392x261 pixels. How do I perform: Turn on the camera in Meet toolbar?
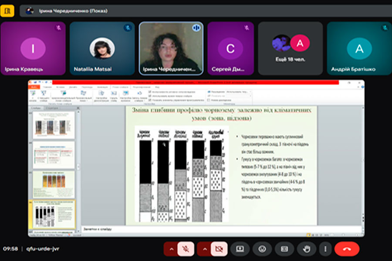point(219,249)
